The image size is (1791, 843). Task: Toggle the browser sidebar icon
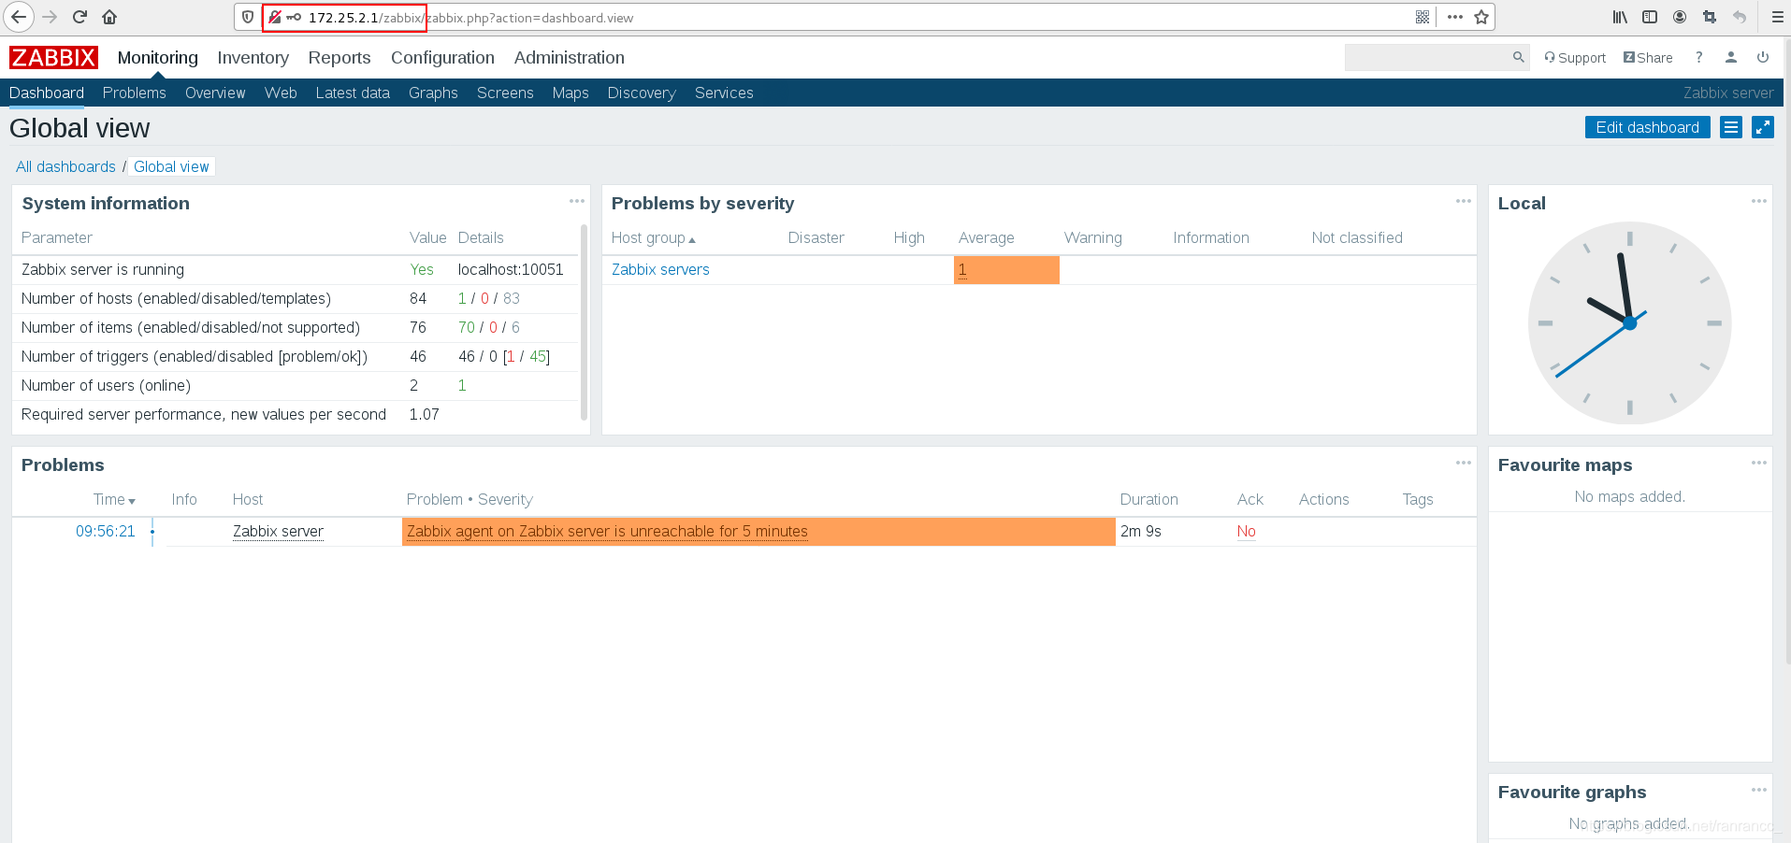tap(1650, 17)
